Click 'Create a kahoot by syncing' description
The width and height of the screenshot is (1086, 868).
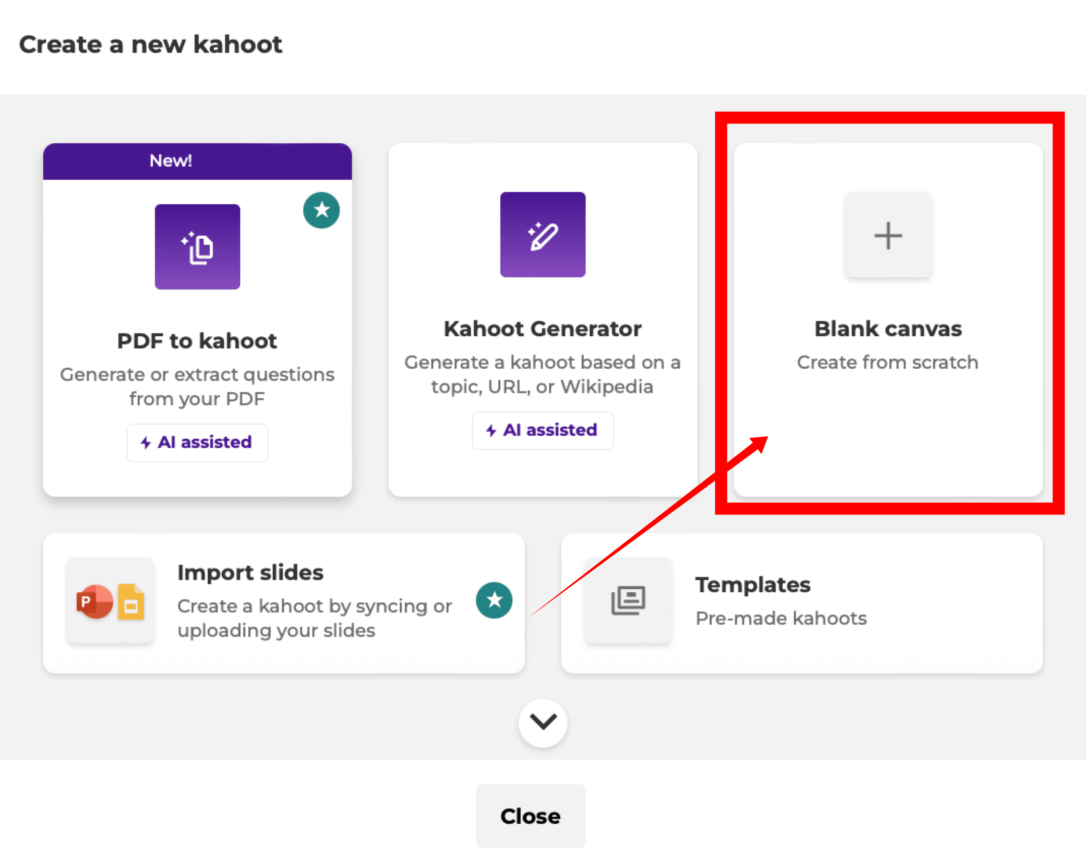(315, 618)
